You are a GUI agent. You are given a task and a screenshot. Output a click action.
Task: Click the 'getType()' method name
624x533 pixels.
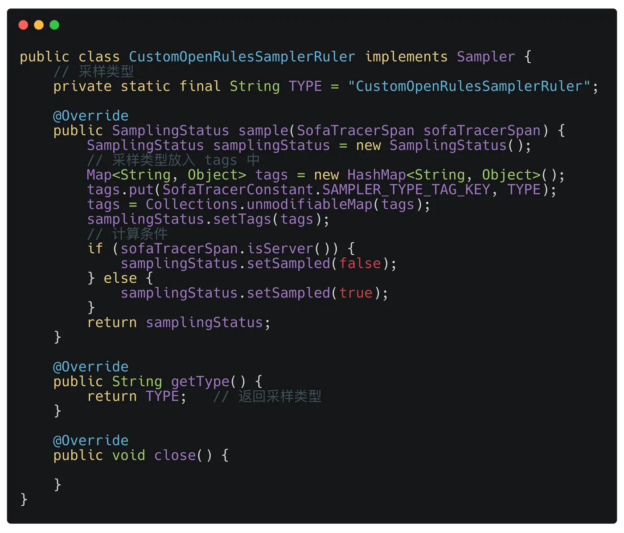coord(208,381)
